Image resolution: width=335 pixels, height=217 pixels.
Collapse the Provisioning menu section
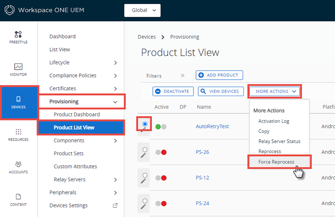[x=115, y=102]
